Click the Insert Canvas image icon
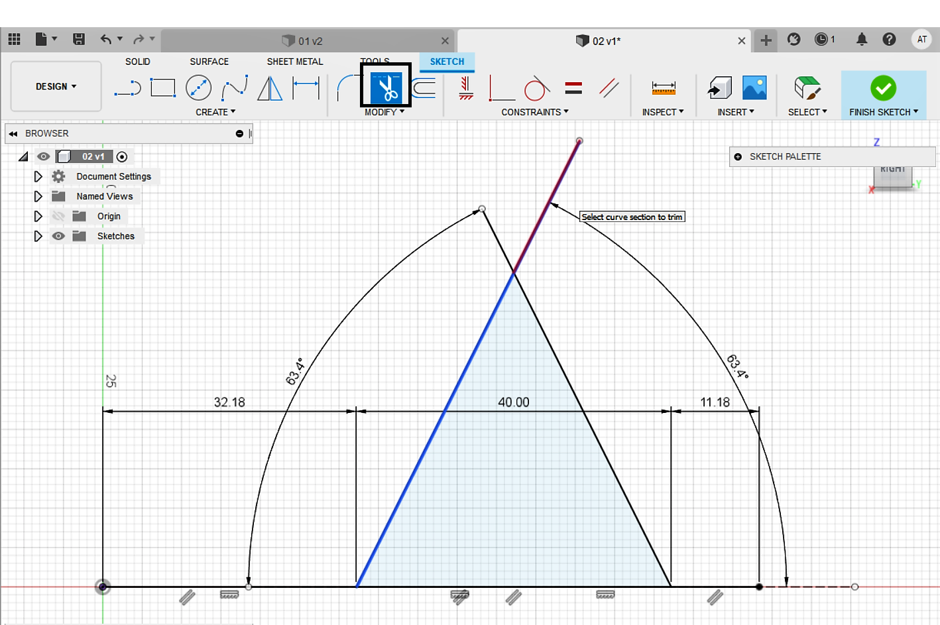940x625 pixels. click(754, 87)
